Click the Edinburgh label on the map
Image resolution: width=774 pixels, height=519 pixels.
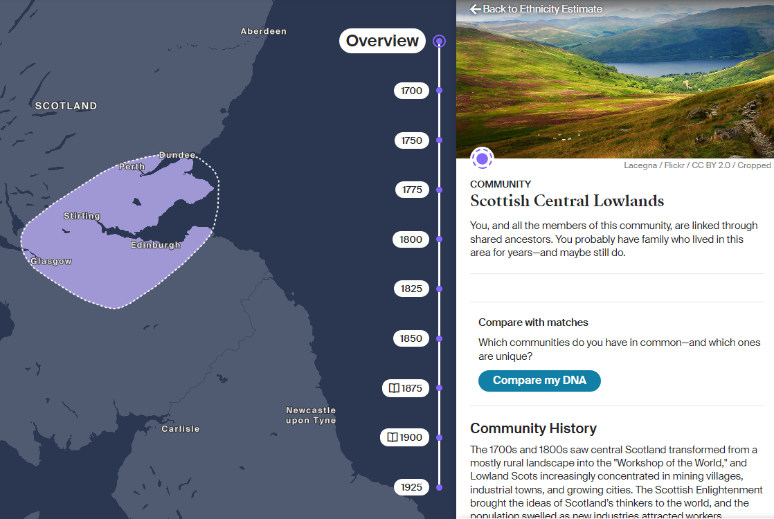156,245
